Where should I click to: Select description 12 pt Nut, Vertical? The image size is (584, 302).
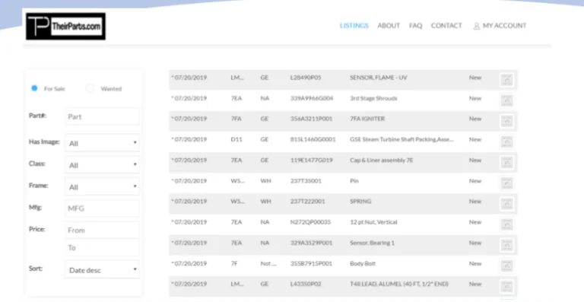[373, 222]
